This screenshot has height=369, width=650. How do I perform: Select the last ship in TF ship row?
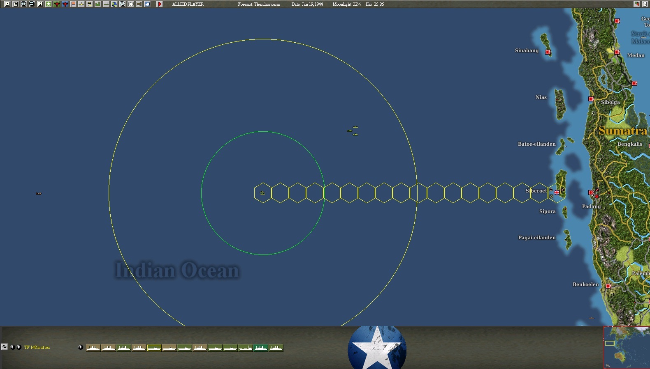coord(276,348)
